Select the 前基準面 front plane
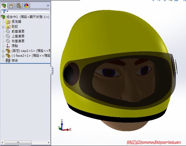Screen dimensions: 186x146 (18, 31)
